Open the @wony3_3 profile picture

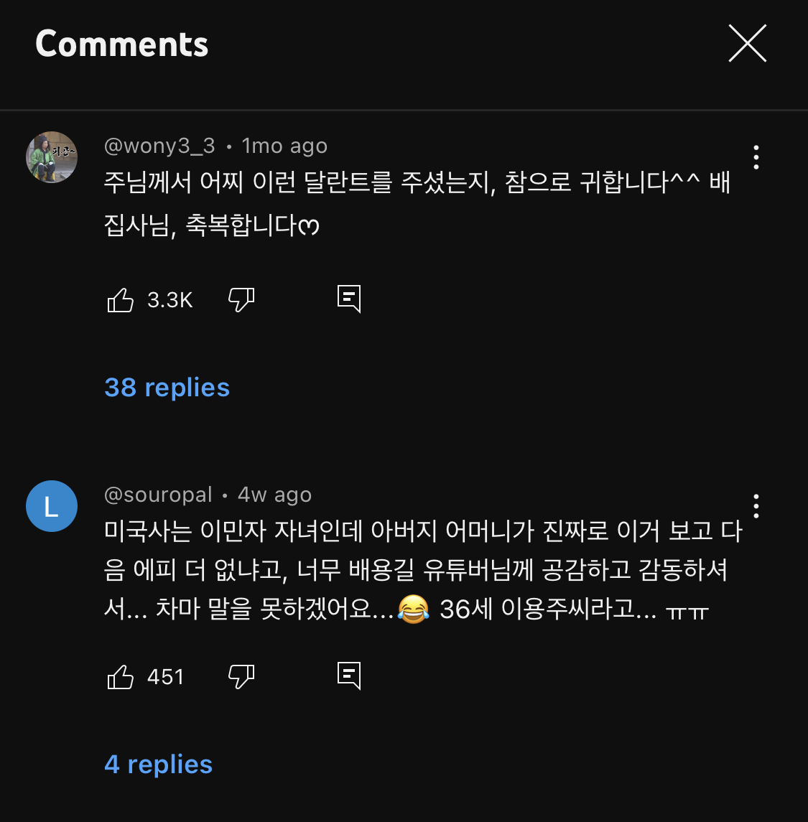[x=52, y=157]
